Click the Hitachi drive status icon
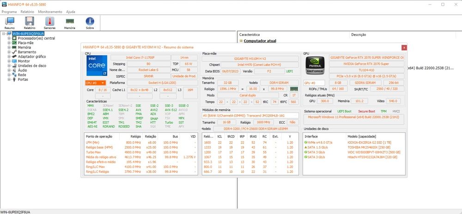 [306, 157]
